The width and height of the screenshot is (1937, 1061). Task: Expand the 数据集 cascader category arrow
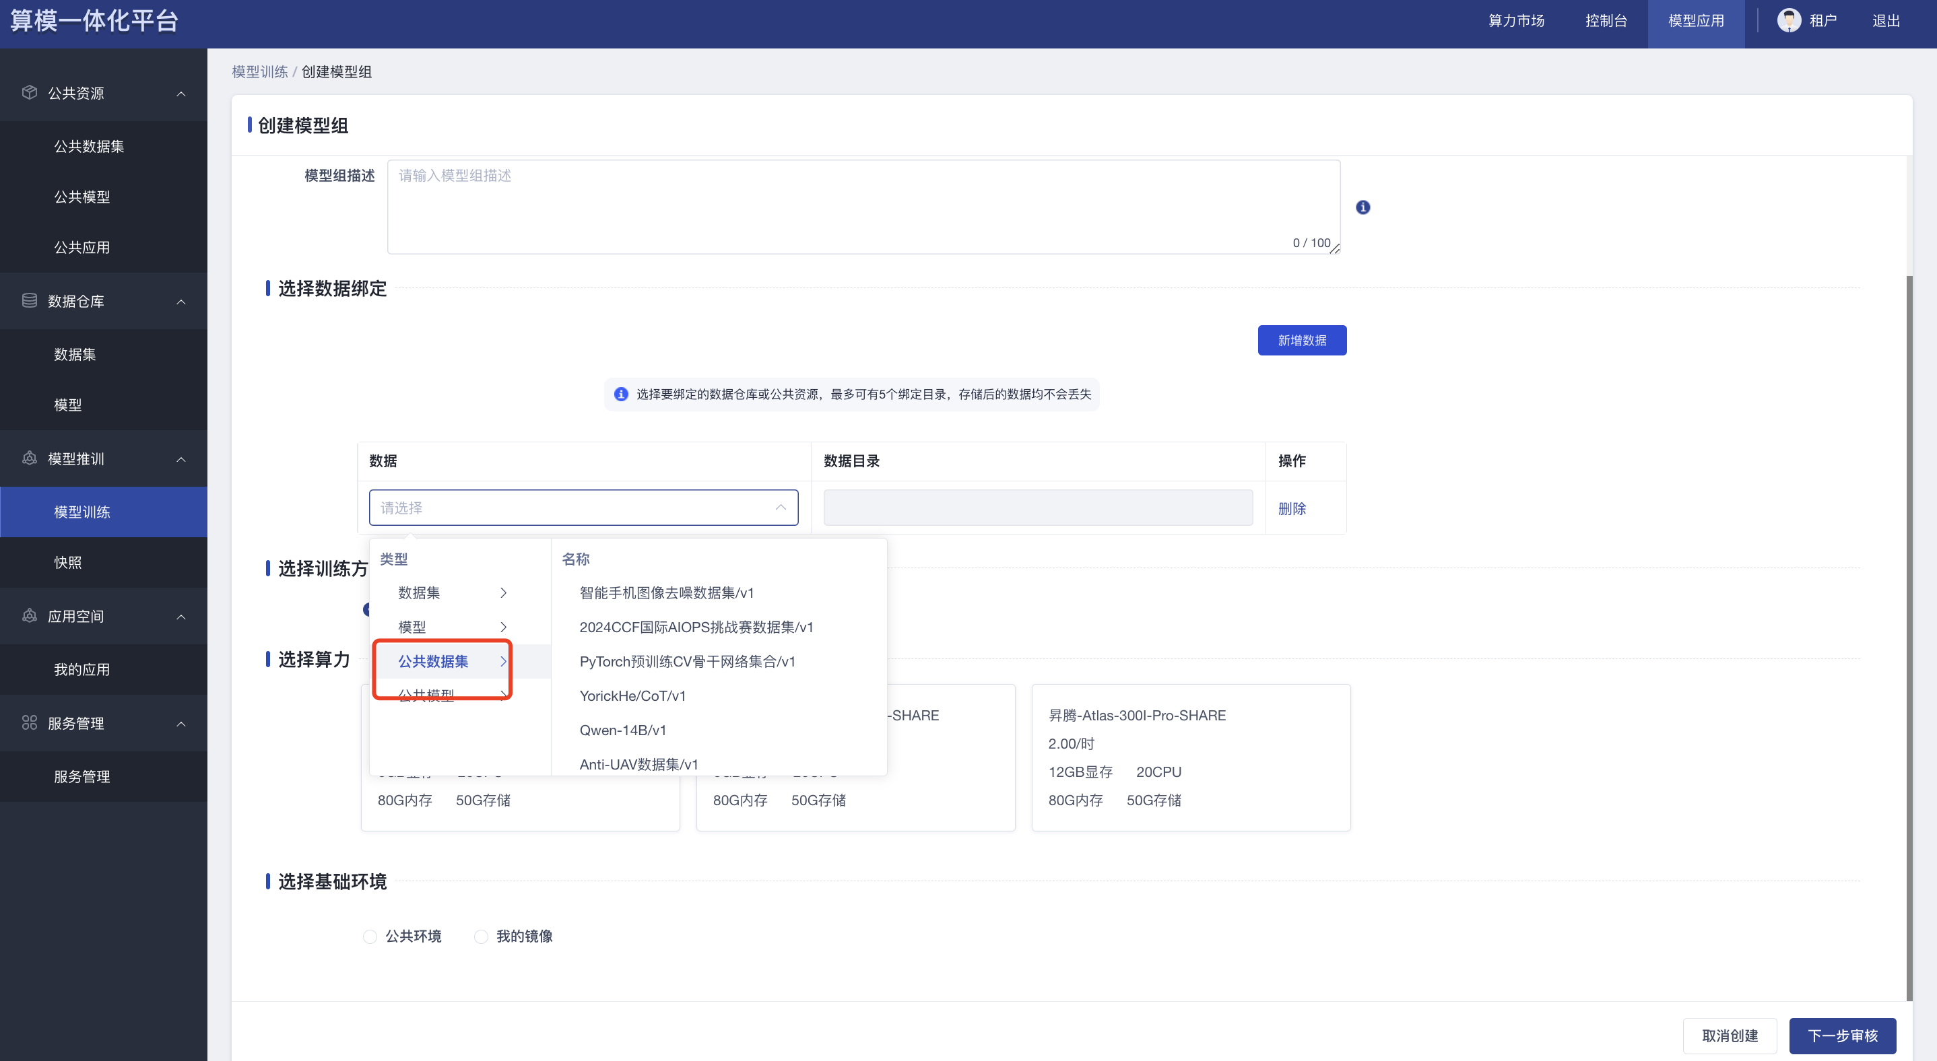pyautogui.click(x=503, y=593)
